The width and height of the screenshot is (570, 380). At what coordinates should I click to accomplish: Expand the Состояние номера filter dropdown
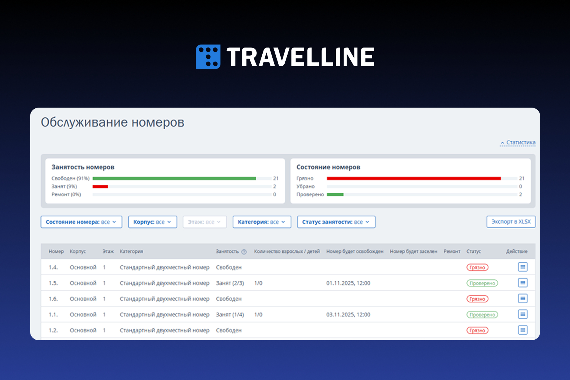(x=81, y=222)
